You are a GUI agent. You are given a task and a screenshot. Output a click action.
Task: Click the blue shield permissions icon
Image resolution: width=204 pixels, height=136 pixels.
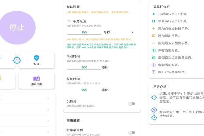coord(36,58)
